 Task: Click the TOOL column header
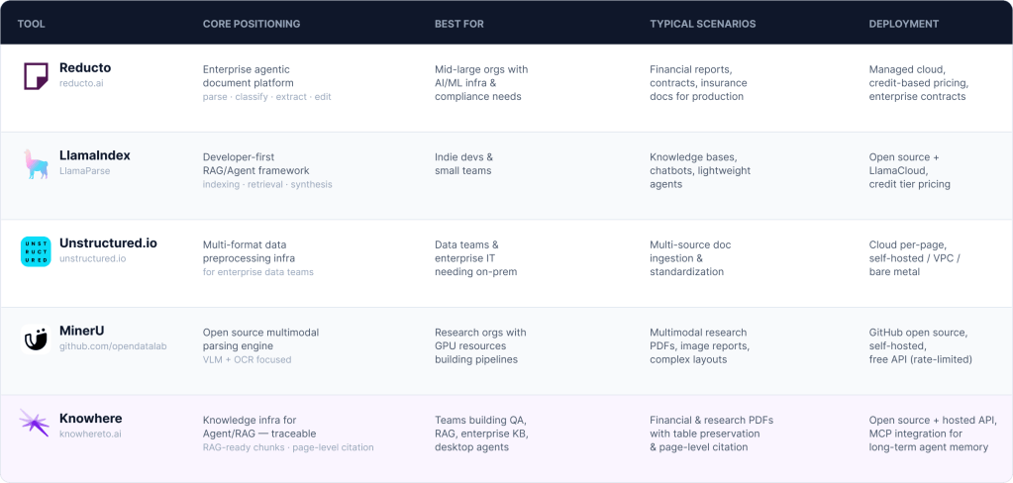point(31,24)
